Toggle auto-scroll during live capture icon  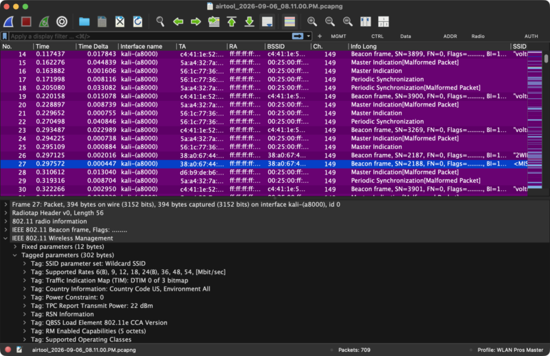tap(267, 22)
